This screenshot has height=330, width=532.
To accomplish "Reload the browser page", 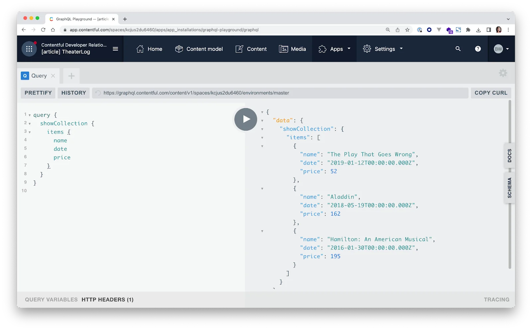I will pyautogui.click(x=43, y=30).
